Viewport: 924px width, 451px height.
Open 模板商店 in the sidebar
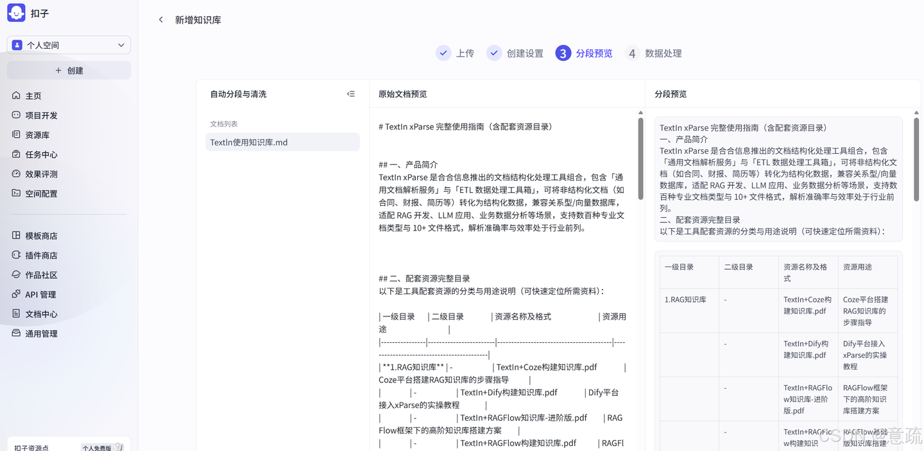pos(41,236)
